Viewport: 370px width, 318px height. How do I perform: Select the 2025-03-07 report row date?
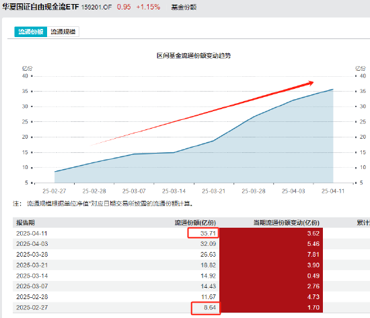tap(32, 286)
